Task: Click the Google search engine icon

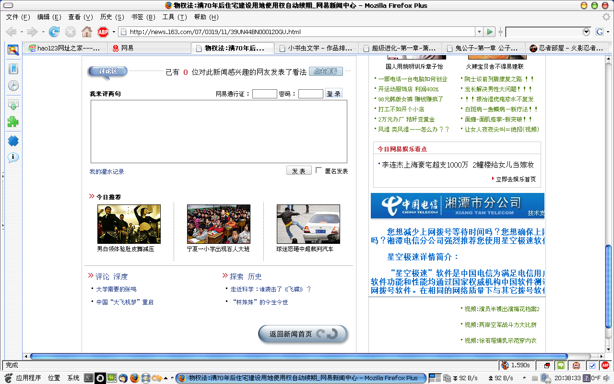Action: (x=599, y=32)
